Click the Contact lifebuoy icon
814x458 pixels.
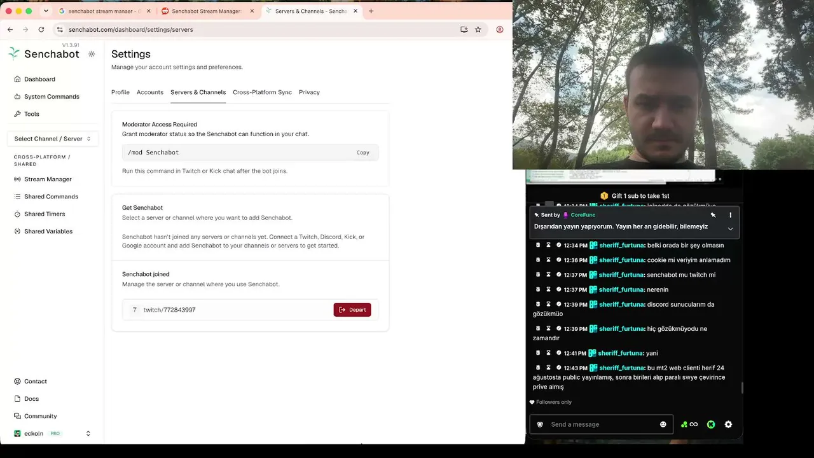18,382
